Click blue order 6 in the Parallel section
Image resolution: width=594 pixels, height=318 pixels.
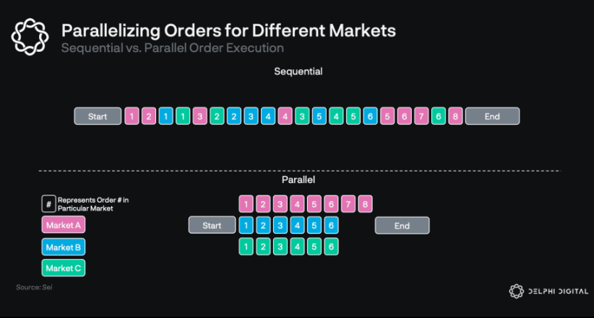pyautogui.click(x=331, y=226)
